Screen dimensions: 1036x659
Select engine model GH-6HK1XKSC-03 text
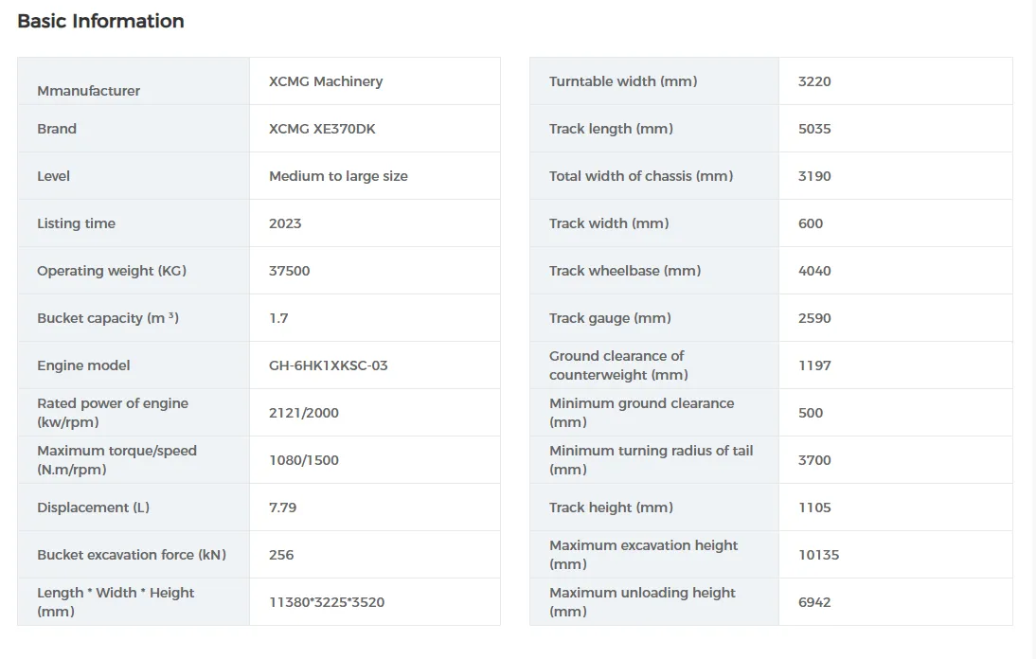(x=328, y=365)
